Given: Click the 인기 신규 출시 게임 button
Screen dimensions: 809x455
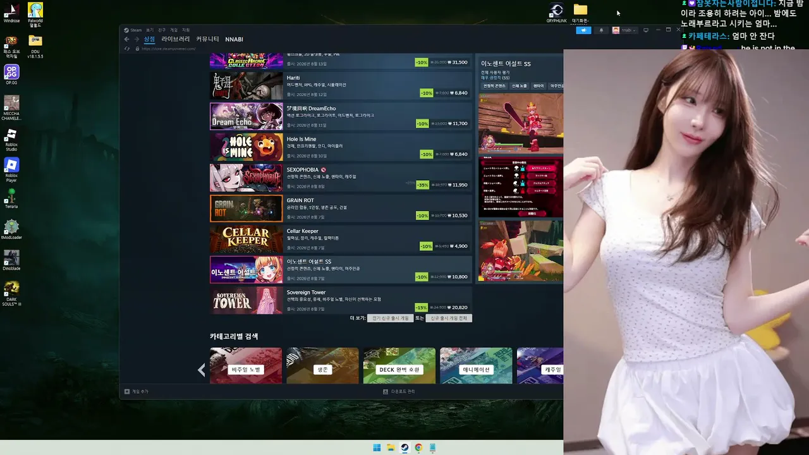Looking at the screenshot, I should pyautogui.click(x=391, y=318).
